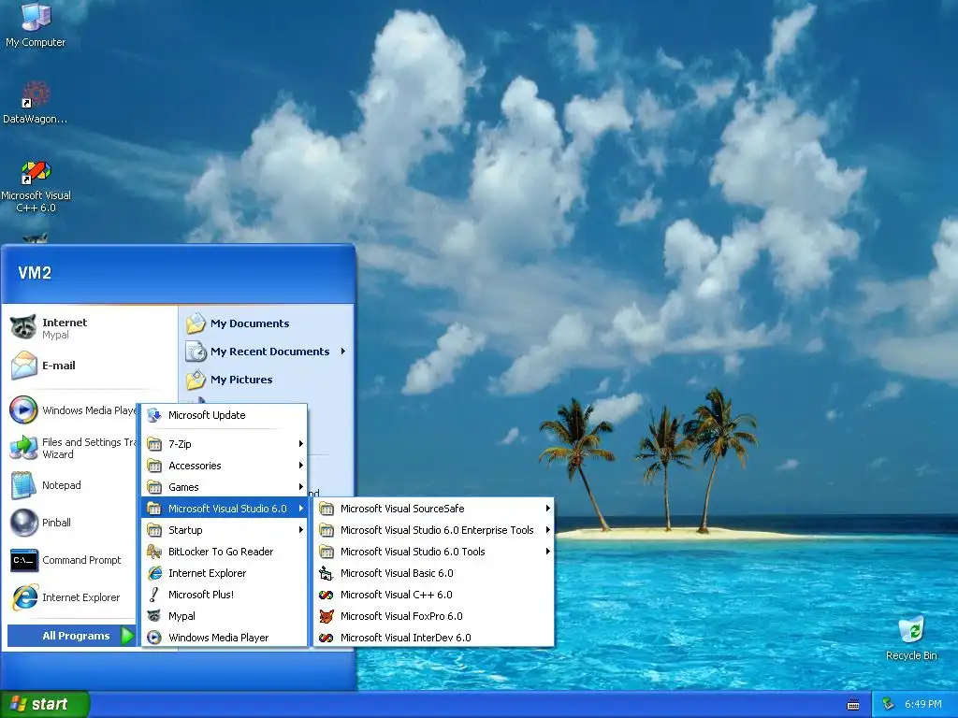Click Windows Media Player icon in pinned list
This screenshot has height=718, width=958.
pyautogui.click(x=23, y=409)
